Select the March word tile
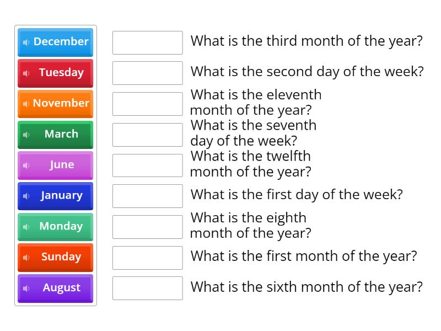The width and height of the screenshot is (441, 331). (61, 134)
